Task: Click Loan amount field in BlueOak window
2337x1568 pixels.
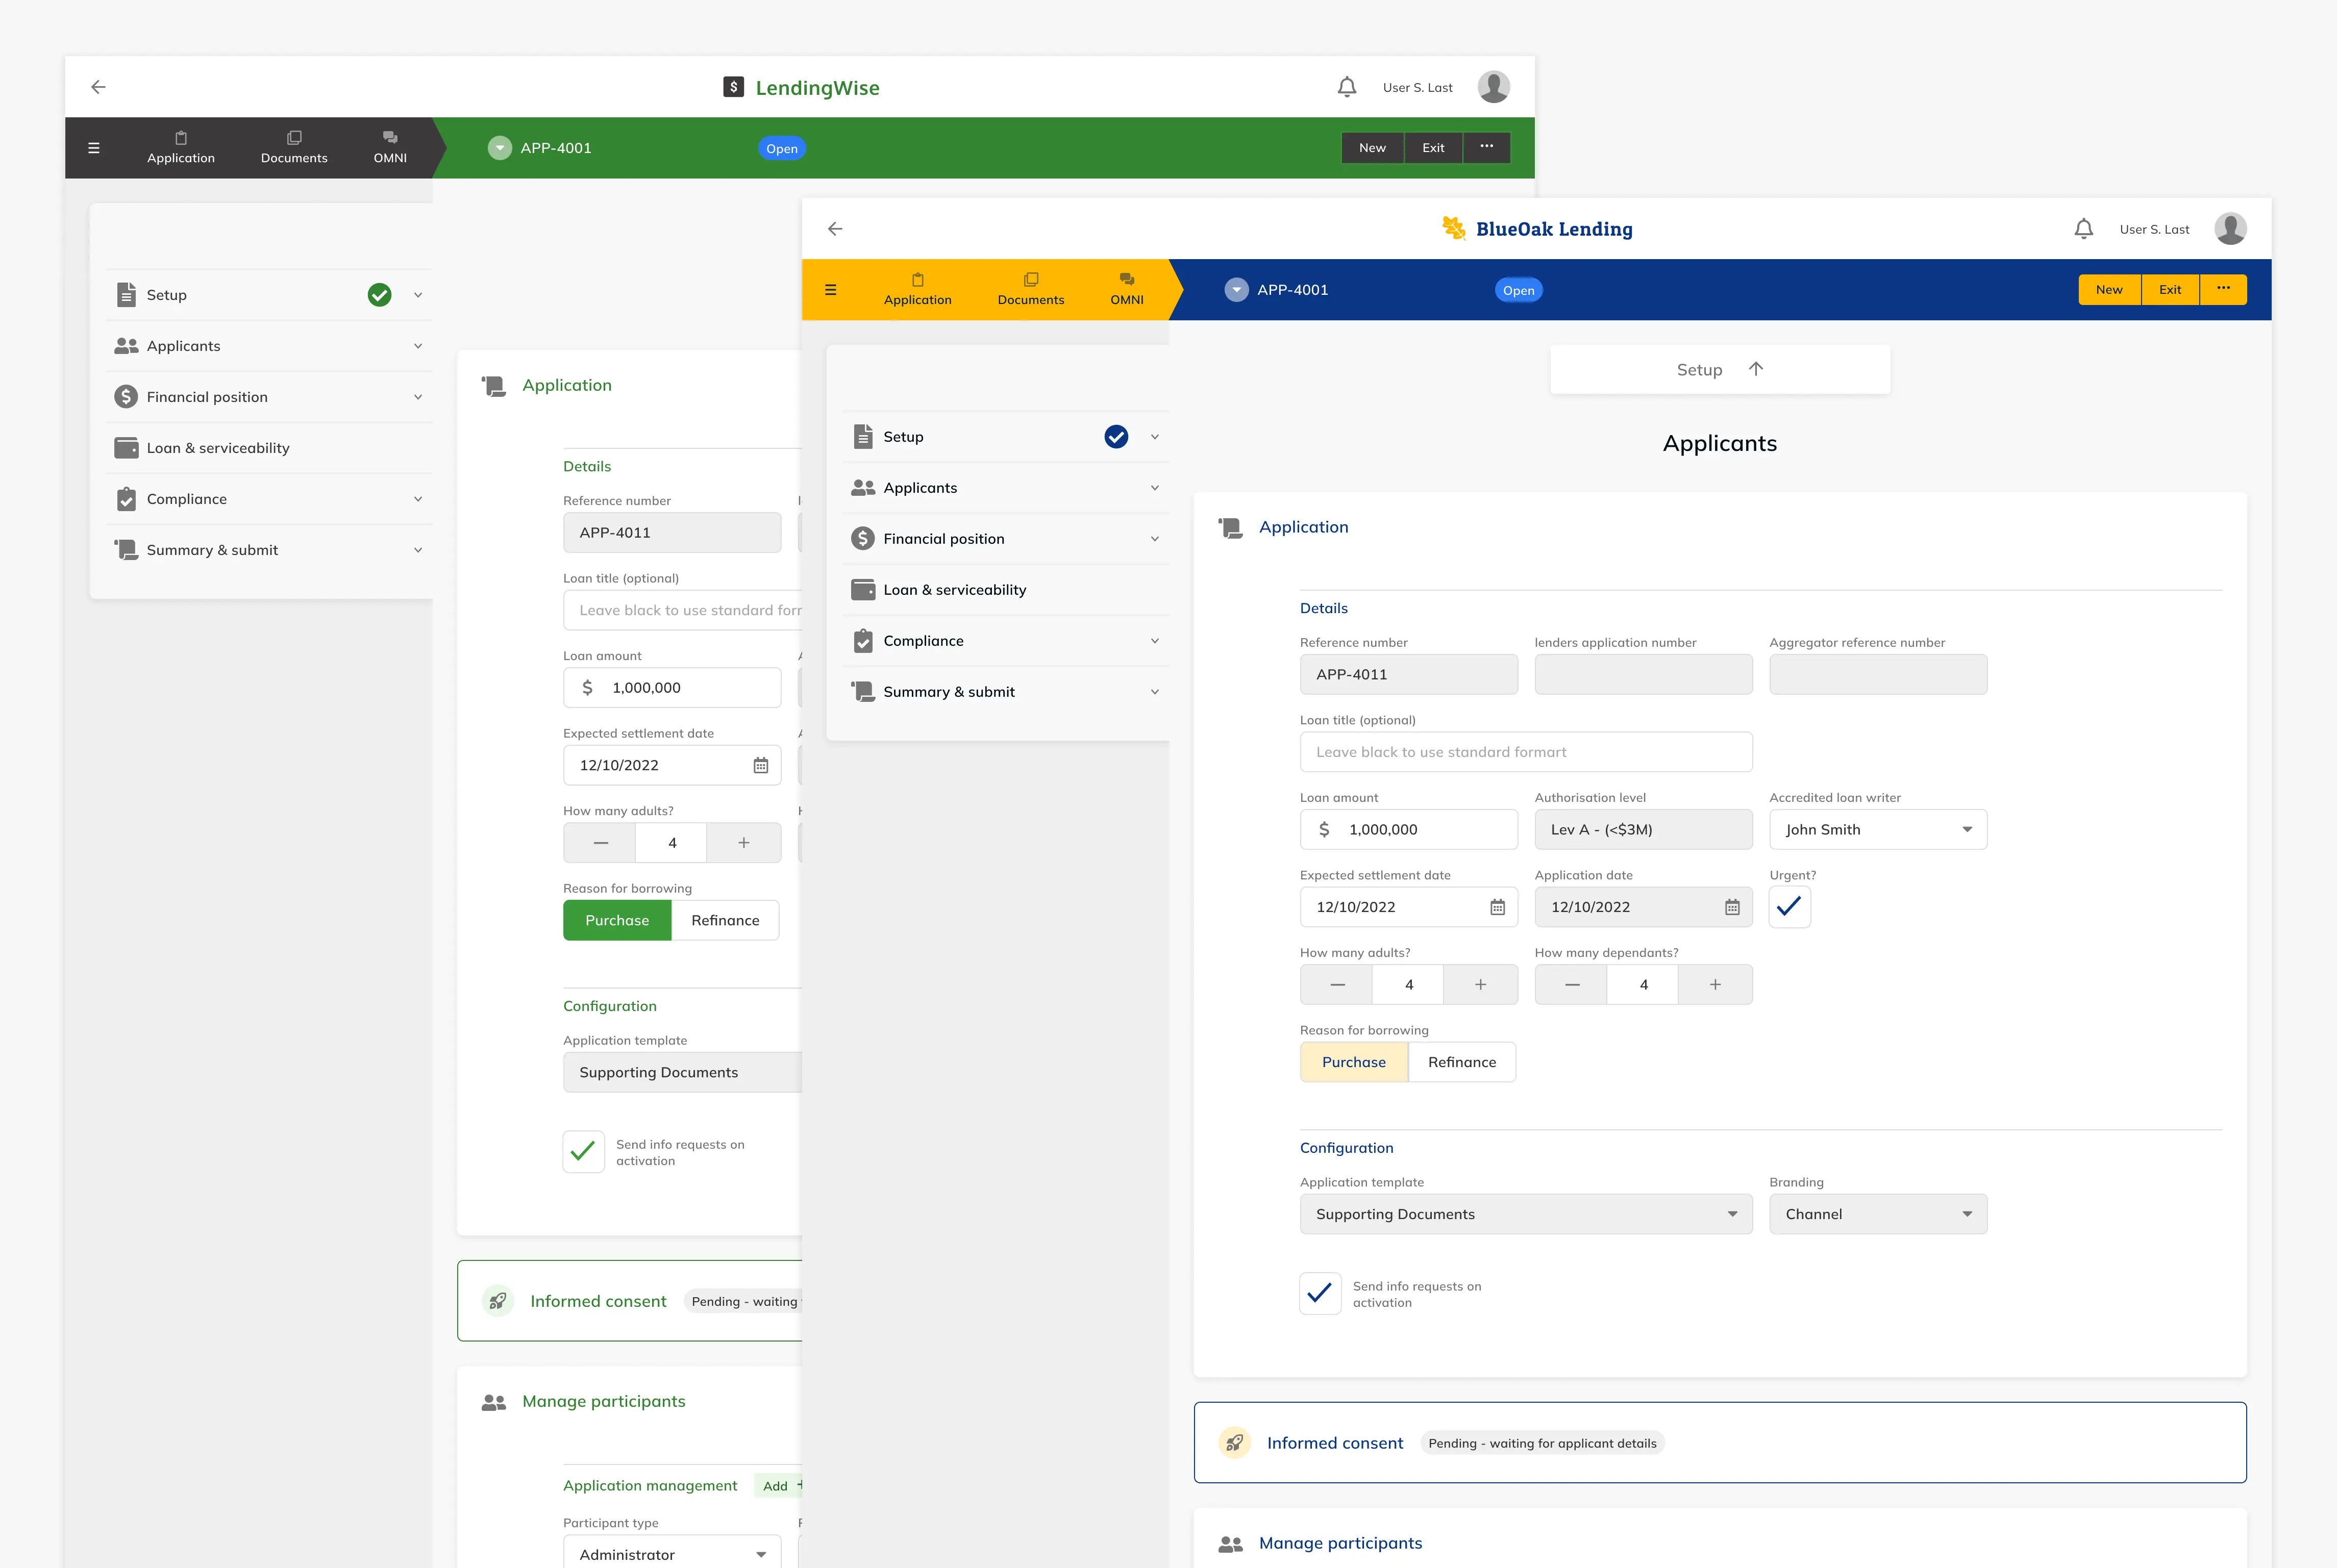Action: click(1409, 829)
